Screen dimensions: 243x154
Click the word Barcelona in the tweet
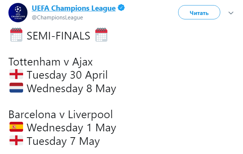pyautogui.click(x=32, y=114)
